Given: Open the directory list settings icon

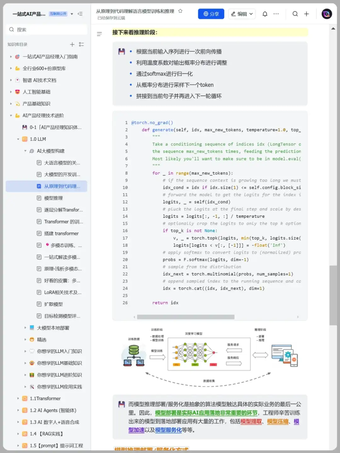Looking at the screenshot, I should (x=81, y=44).
